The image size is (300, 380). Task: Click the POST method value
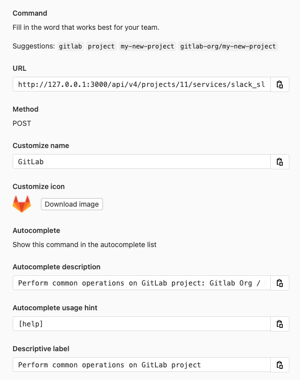coord(22,123)
